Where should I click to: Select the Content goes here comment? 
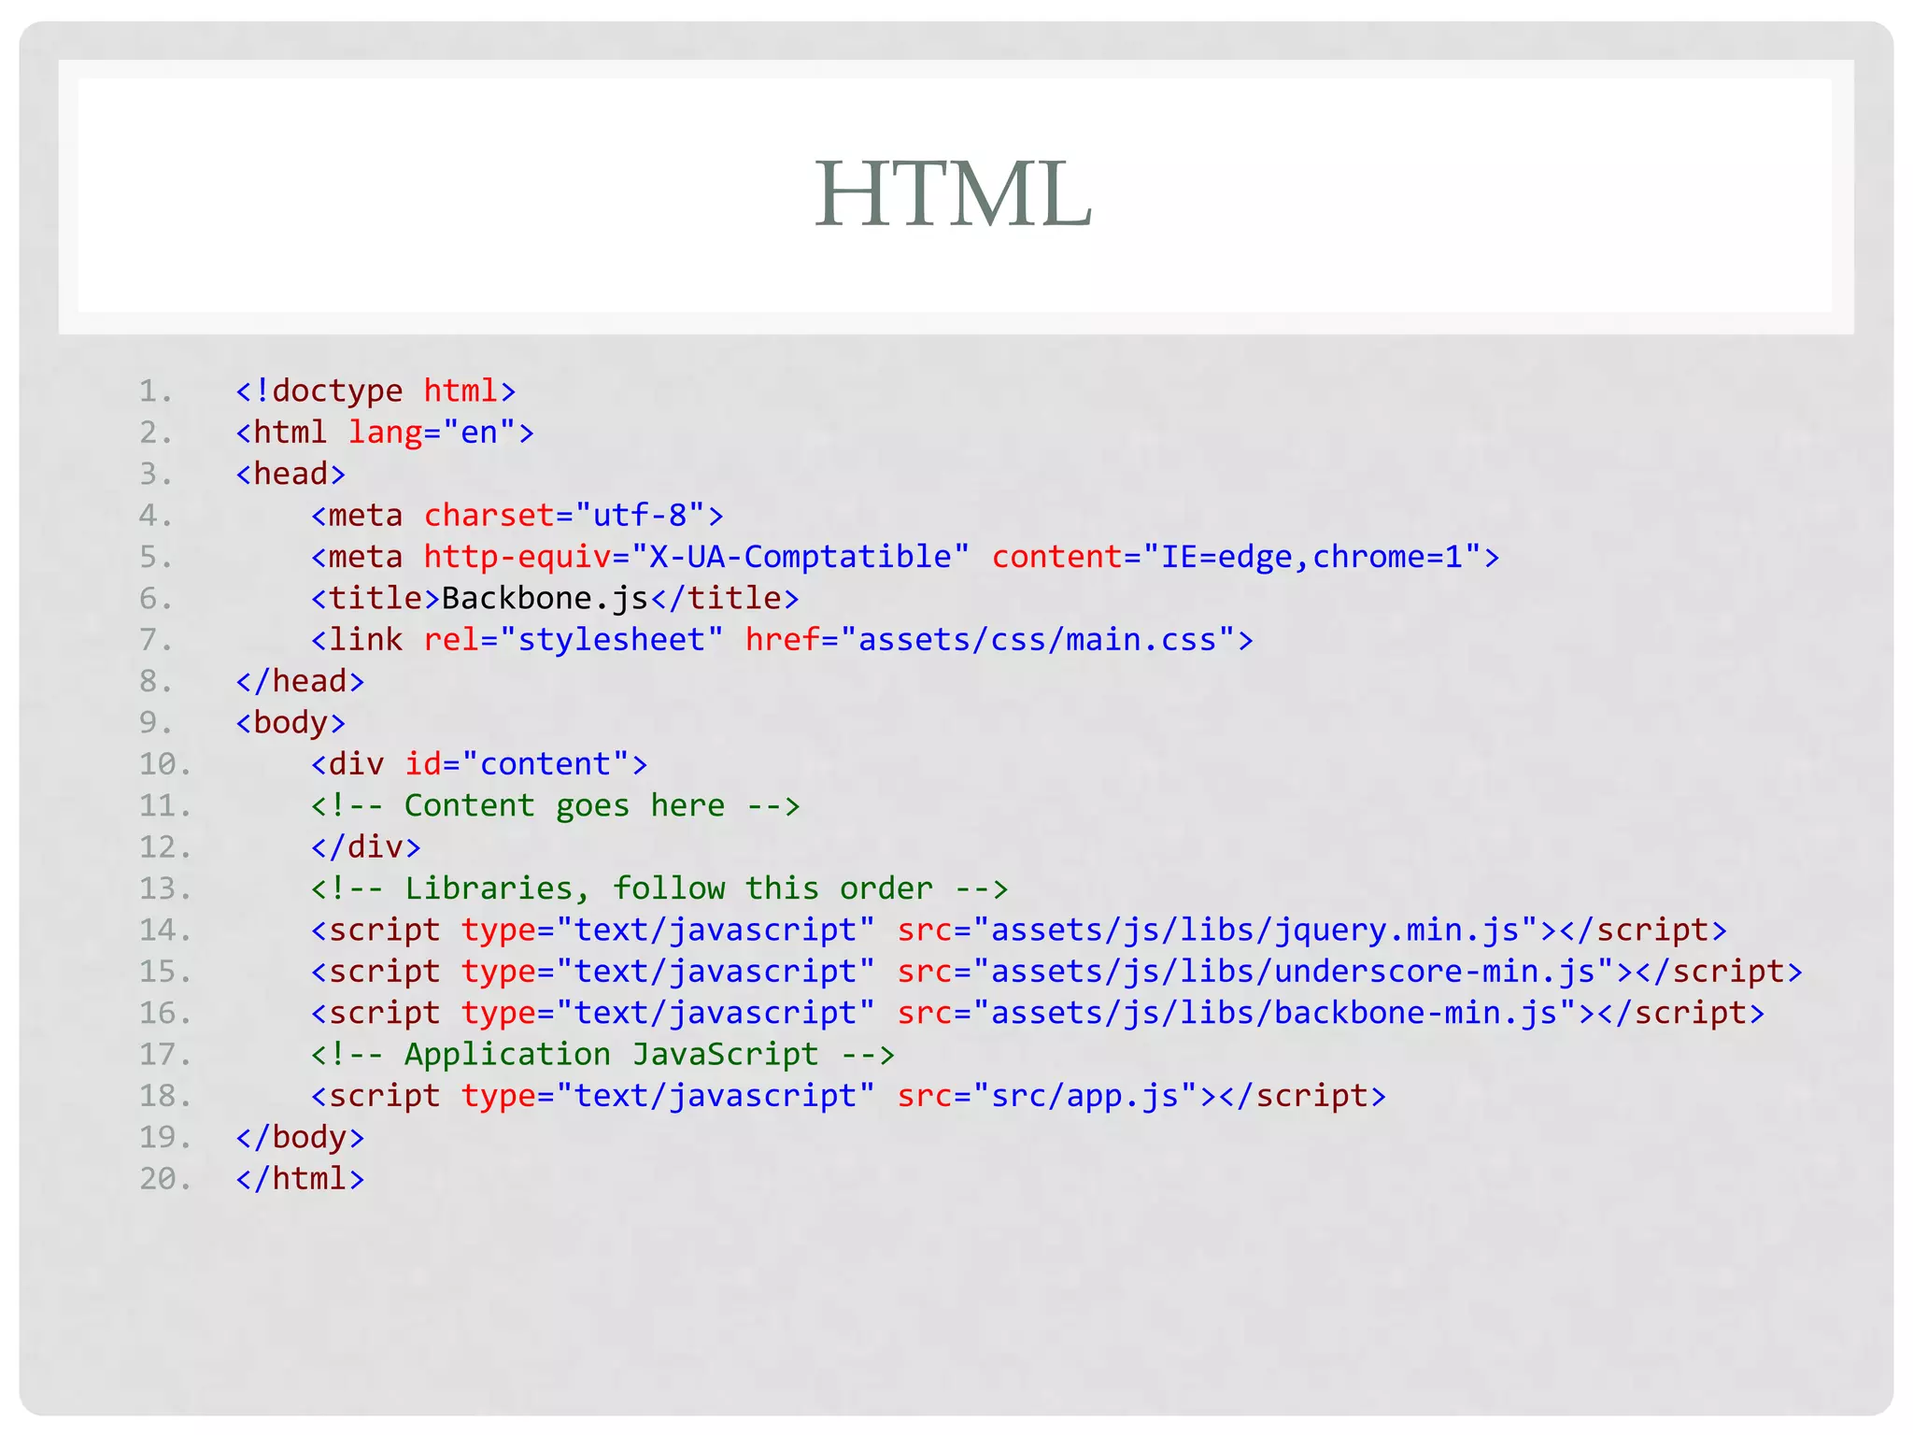coord(556,805)
